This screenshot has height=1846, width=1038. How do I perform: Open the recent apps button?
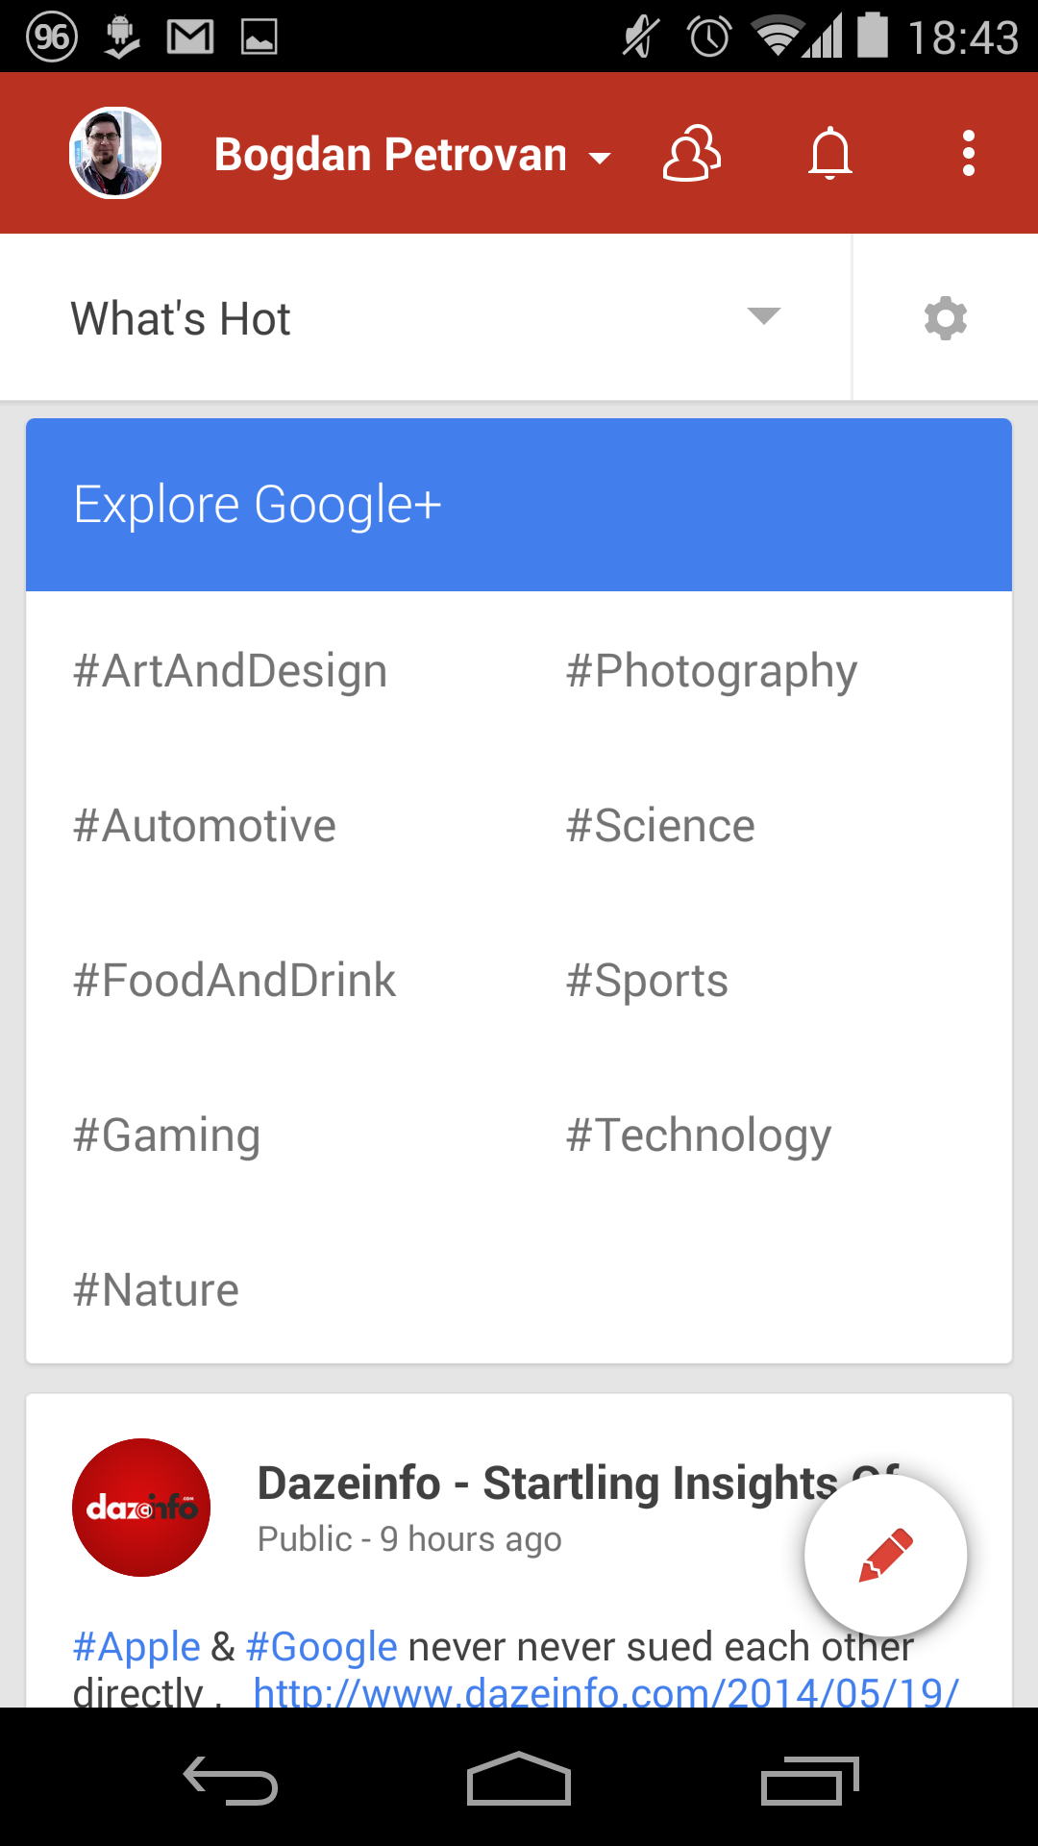point(809,1781)
